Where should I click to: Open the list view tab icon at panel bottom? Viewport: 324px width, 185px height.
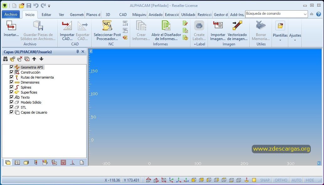point(17,162)
